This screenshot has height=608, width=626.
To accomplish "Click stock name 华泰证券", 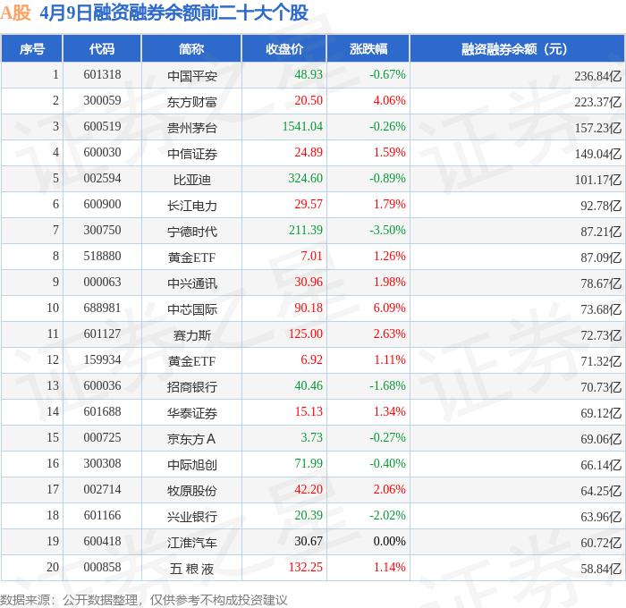I will click(x=192, y=413).
